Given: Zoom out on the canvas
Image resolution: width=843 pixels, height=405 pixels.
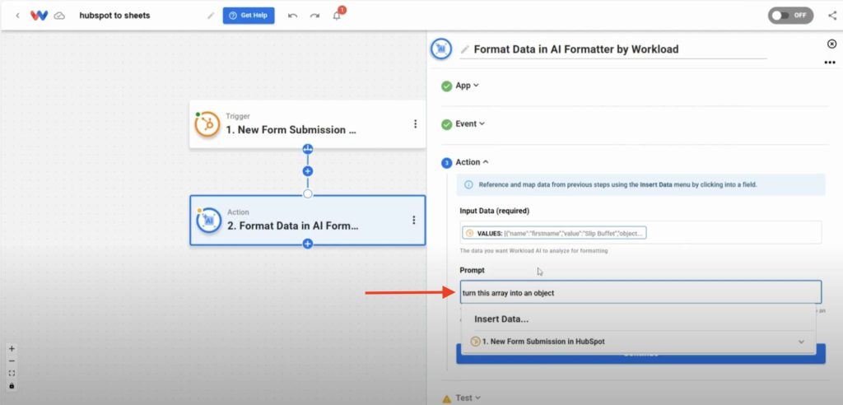Looking at the screenshot, I should (x=12, y=361).
